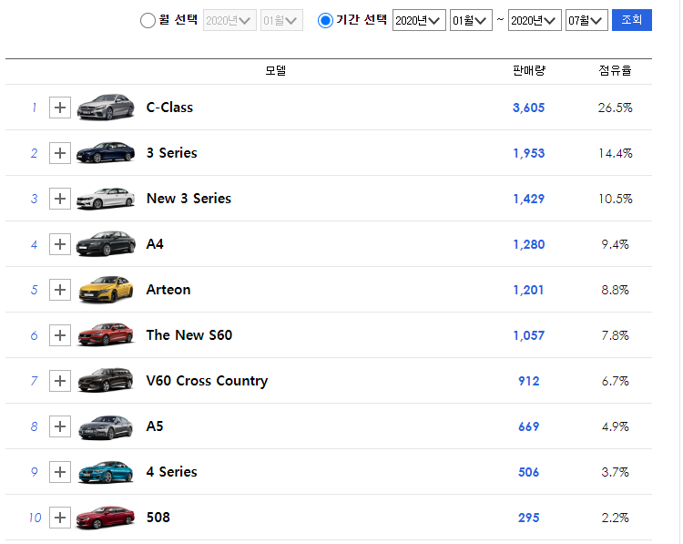683x544 pixels.
Task: Click the red 508 car thumbnail
Action: pyautogui.click(x=106, y=518)
